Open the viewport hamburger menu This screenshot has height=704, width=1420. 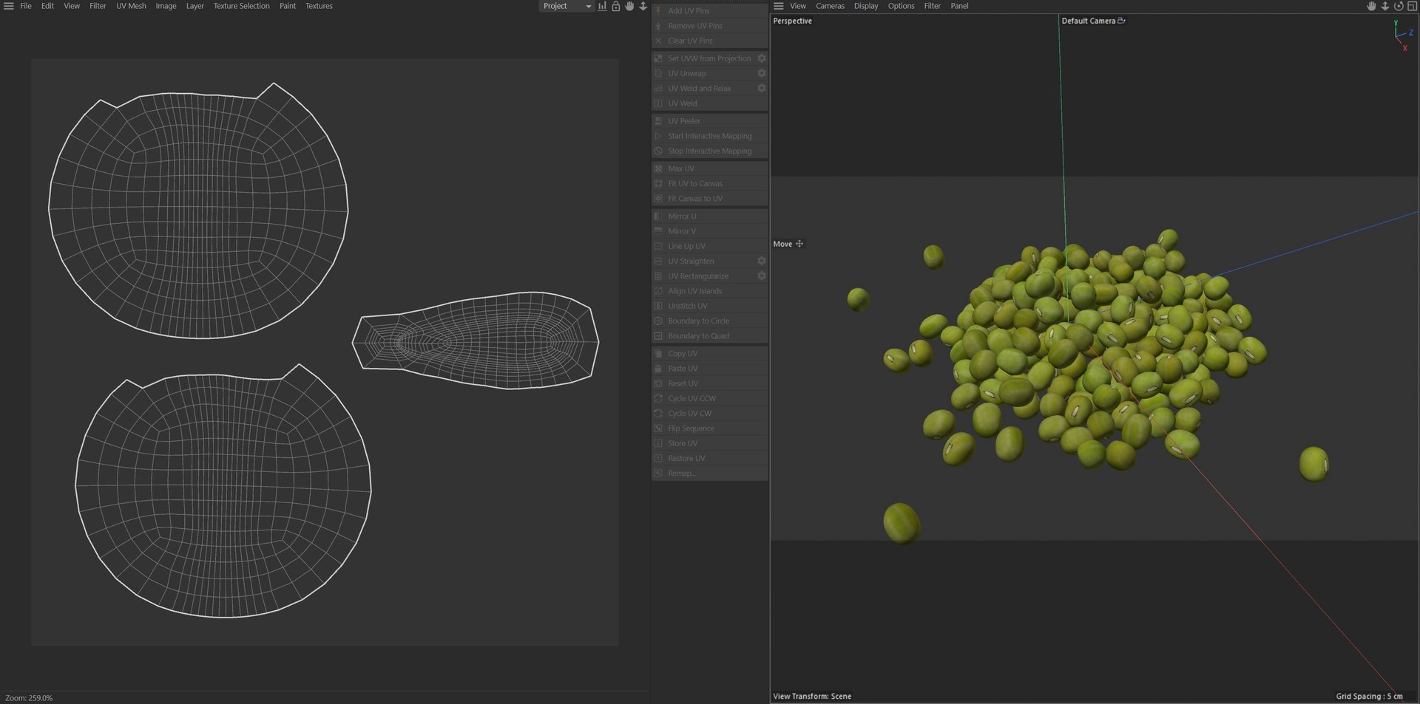click(779, 6)
